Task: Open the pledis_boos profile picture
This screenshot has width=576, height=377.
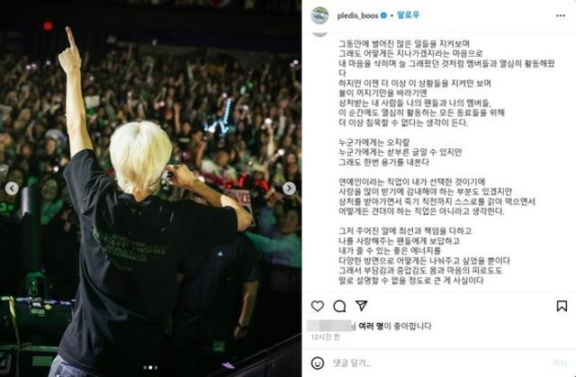Action: tap(319, 15)
